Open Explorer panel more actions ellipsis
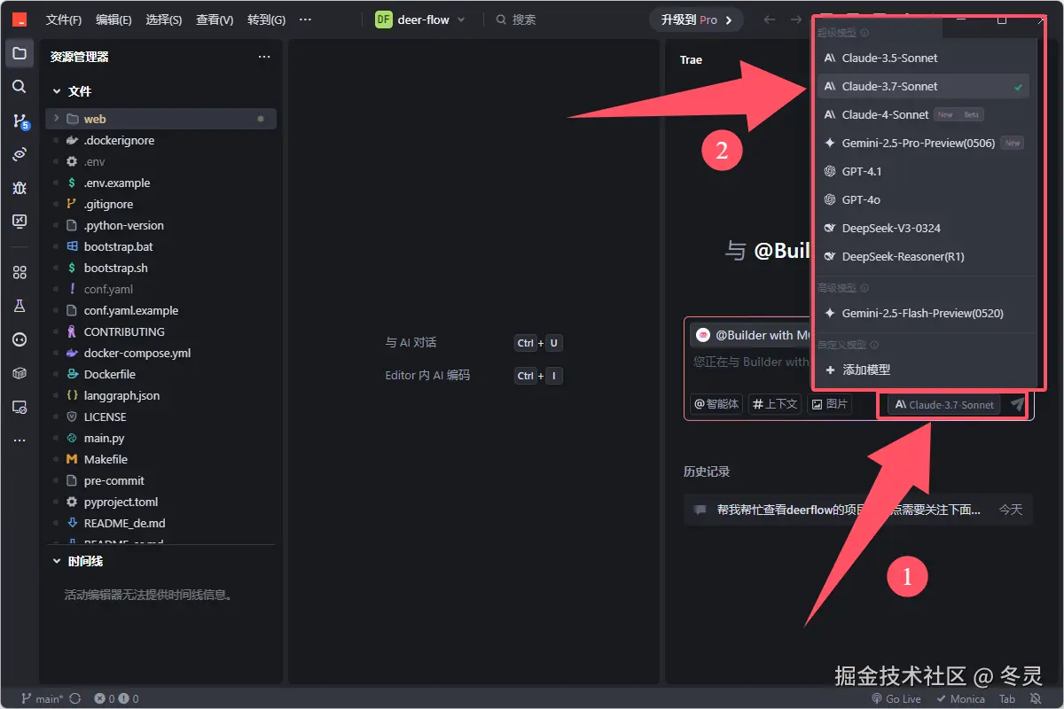The image size is (1064, 709). [263, 57]
